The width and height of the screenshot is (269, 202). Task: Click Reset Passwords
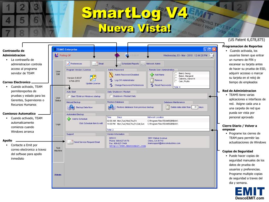tap(163, 85)
